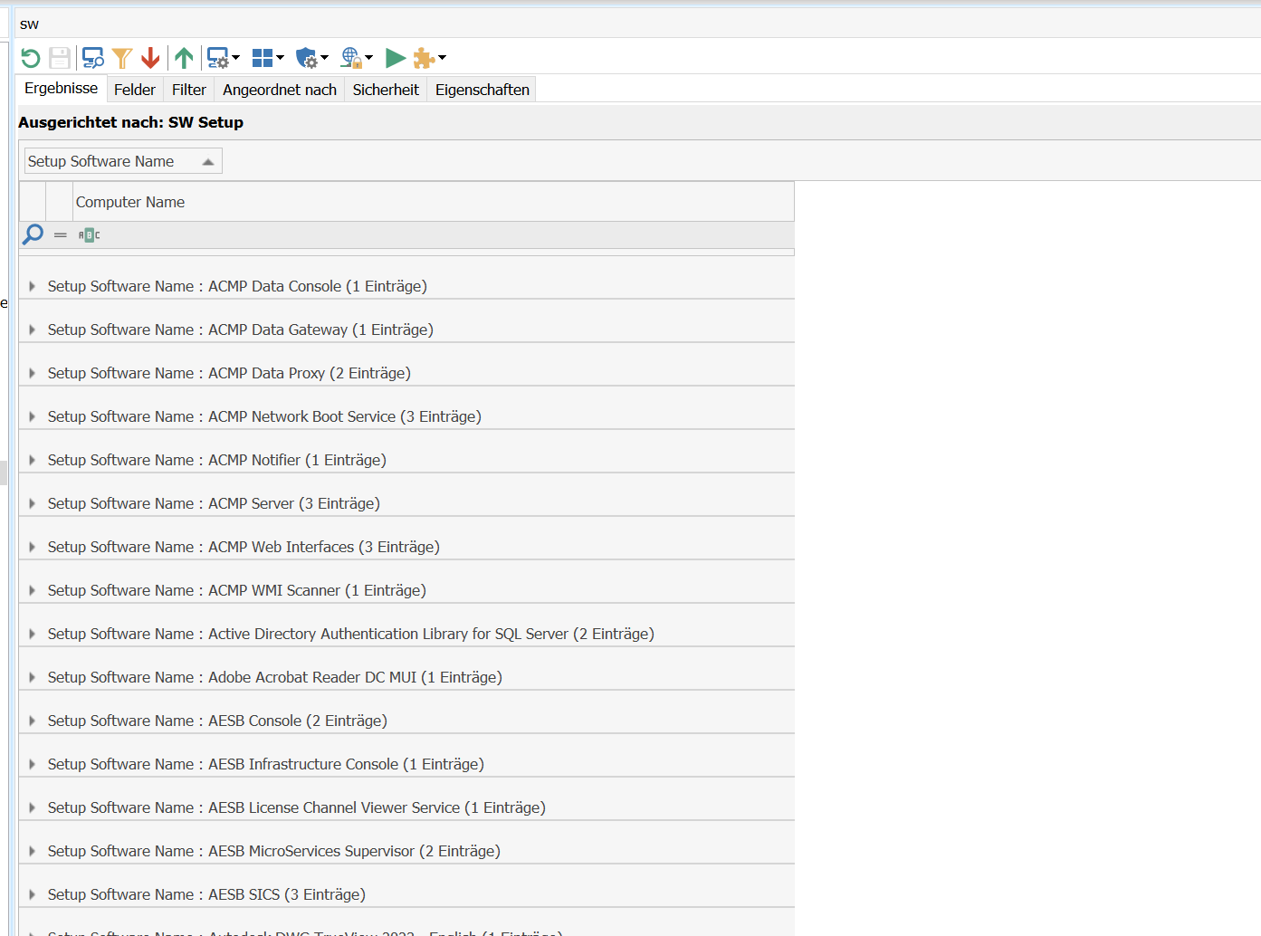Switch to the Ergebnisse tab
Image resolution: width=1261 pixels, height=936 pixels.
coord(61,88)
